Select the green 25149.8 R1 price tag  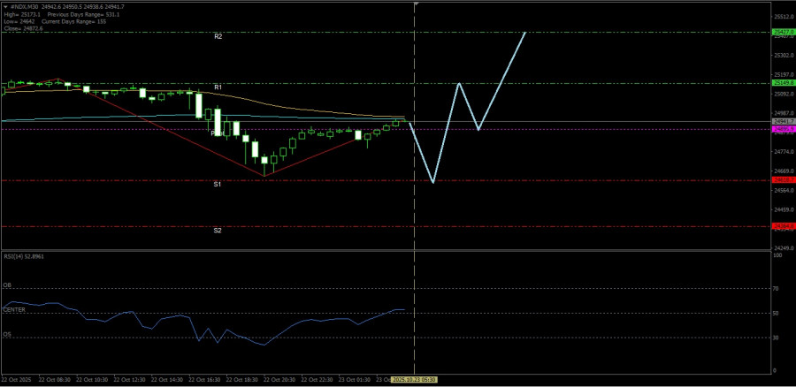[x=784, y=84]
